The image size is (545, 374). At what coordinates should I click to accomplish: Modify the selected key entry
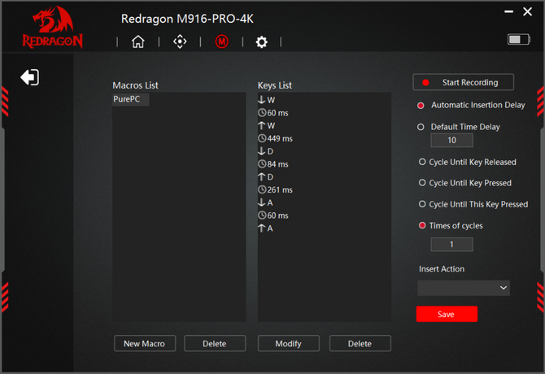289,343
